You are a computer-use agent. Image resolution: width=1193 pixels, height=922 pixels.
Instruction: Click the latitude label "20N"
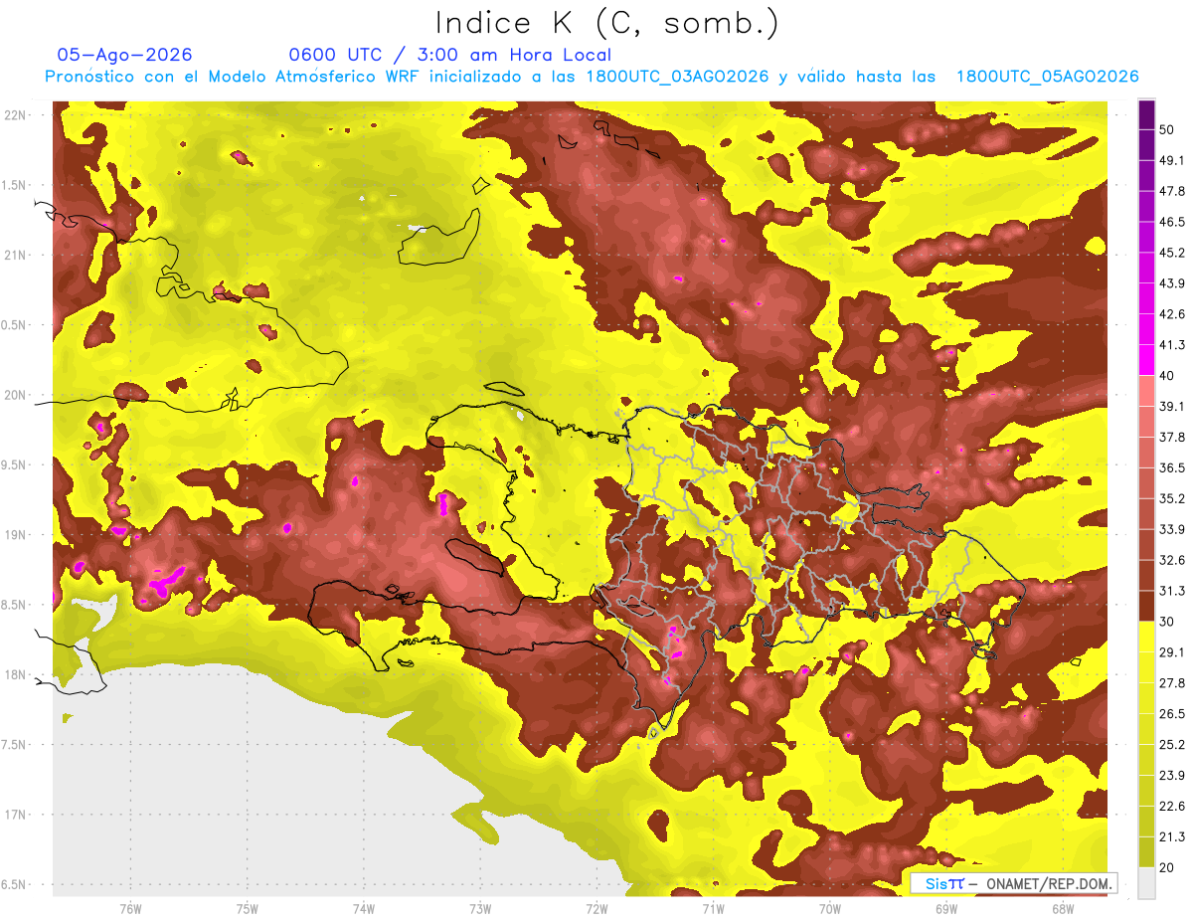[16, 395]
